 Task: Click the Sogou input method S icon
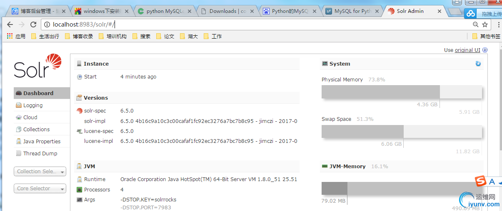[x=481, y=181]
